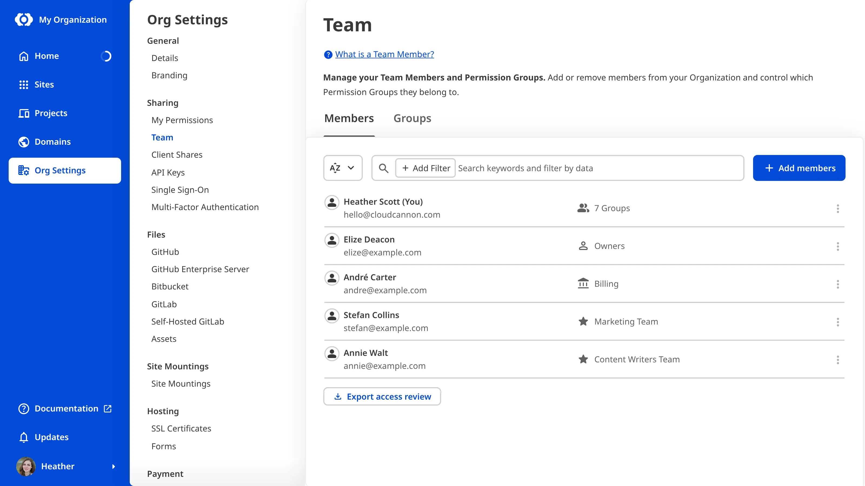The width and height of the screenshot is (865, 486).
Task: Open My Permissions settings
Action: coord(182,120)
